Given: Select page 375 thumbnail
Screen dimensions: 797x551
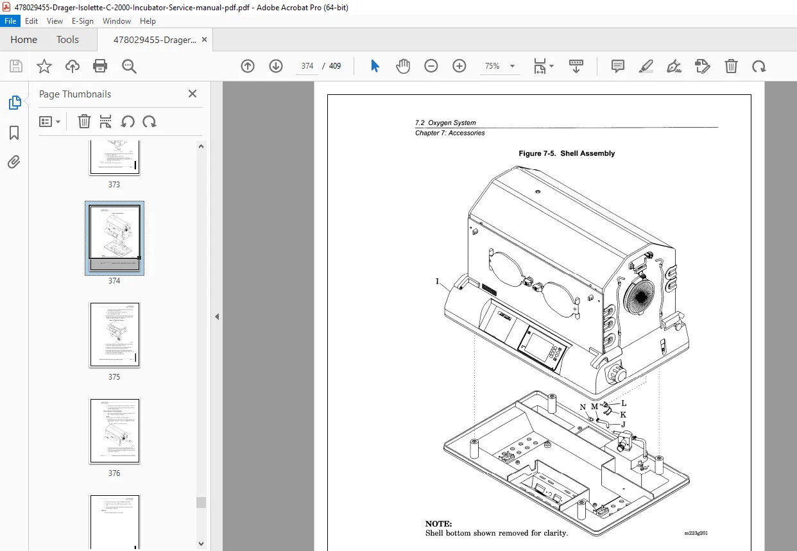Looking at the screenshot, I should pos(114,335).
